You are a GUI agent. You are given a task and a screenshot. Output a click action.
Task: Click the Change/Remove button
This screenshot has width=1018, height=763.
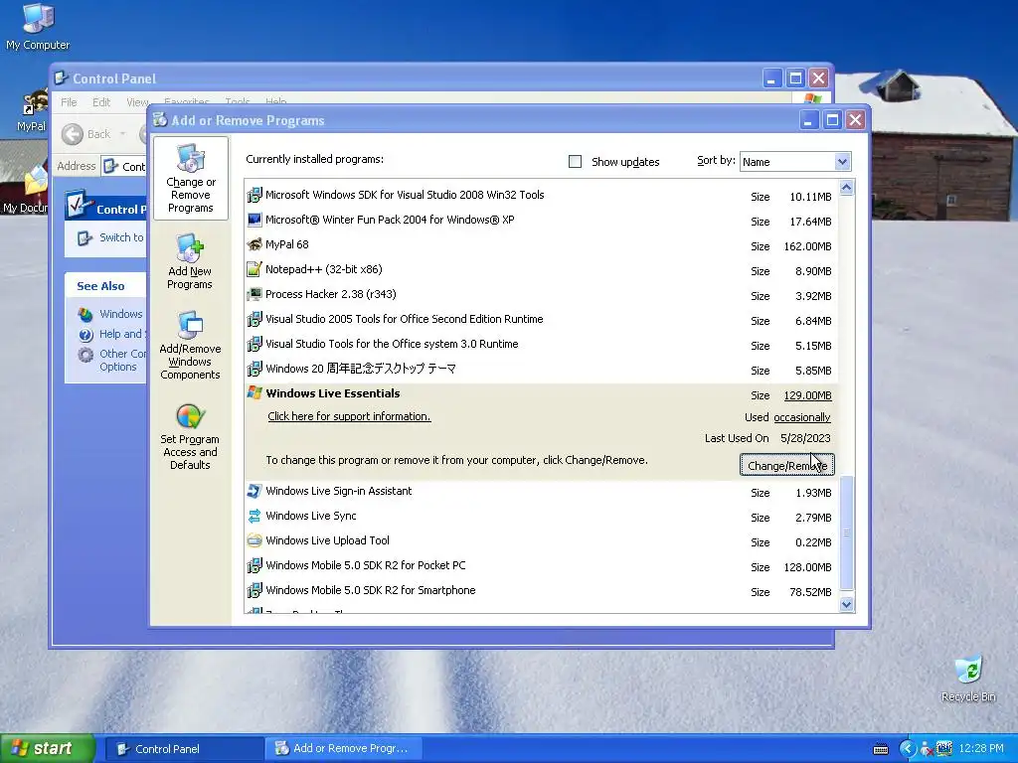tap(787, 465)
